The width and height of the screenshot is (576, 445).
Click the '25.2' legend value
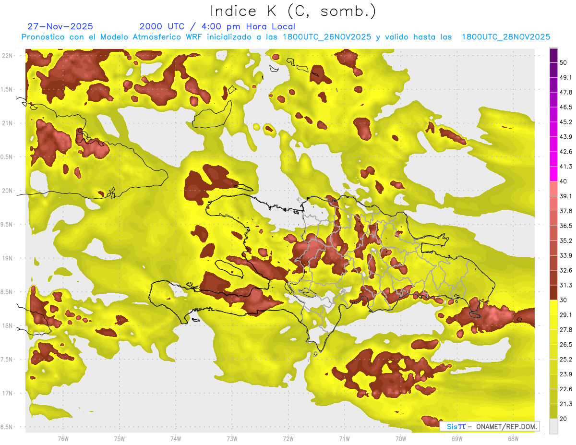(x=566, y=360)
